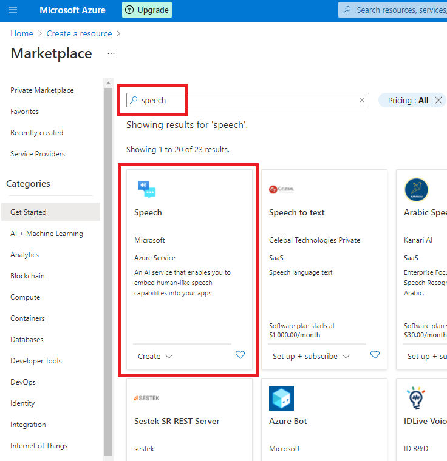Open the Marketplace ellipsis more options
Image resolution: width=447 pixels, height=461 pixels.
(x=111, y=53)
